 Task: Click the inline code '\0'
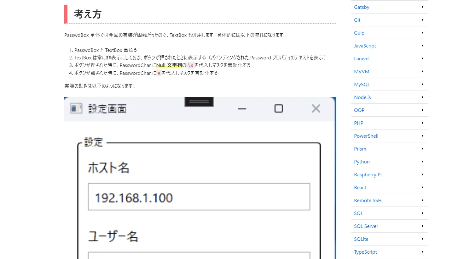click(x=190, y=65)
